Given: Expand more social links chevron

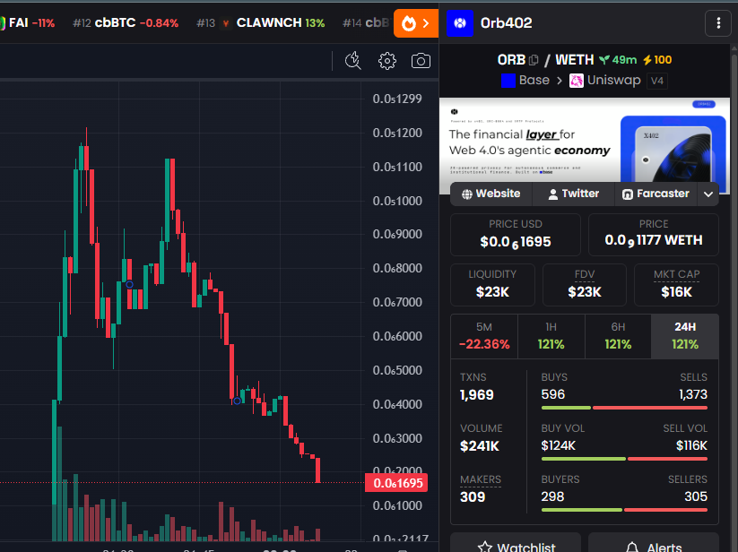Looking at the screenshot, I should tap(708, 194).
